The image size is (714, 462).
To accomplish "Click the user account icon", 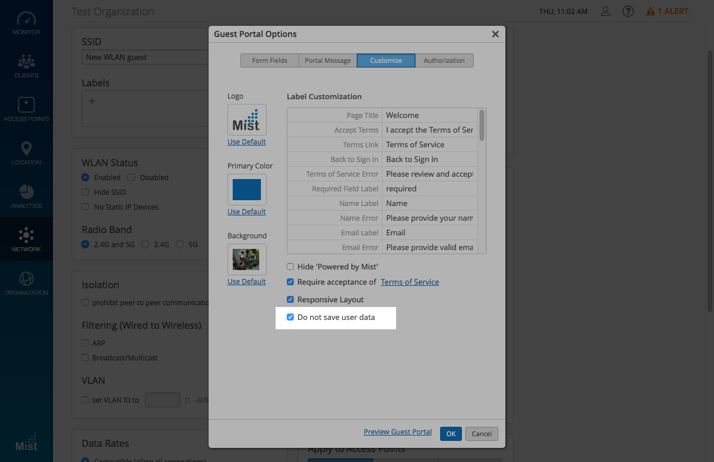I will pyautogui.click(x=605, y=11).
